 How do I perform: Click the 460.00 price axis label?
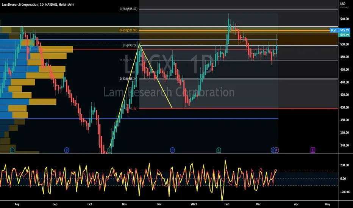tap(344, 70)
